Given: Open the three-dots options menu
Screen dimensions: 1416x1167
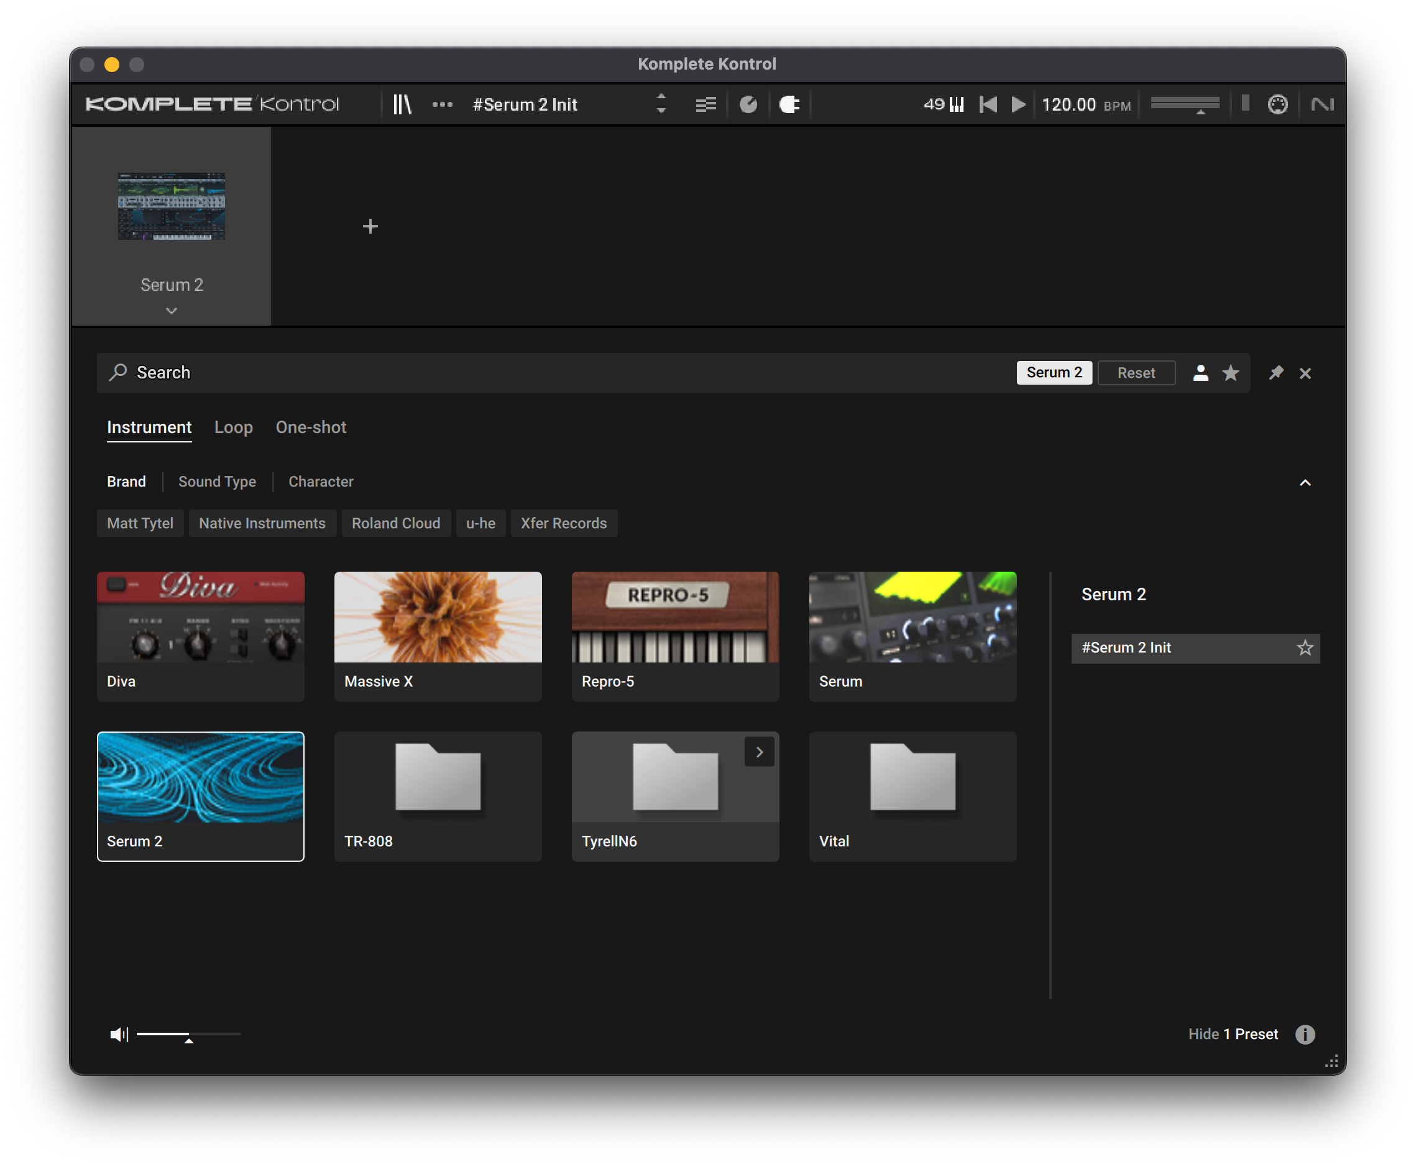Looking at the screenshot, I should 442,104.
